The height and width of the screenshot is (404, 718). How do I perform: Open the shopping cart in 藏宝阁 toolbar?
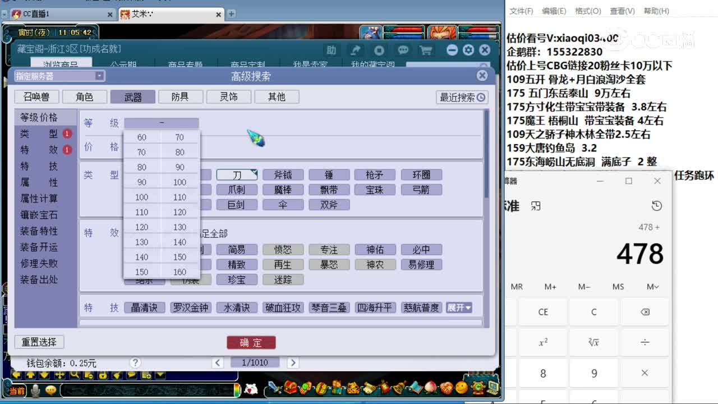pyautogui.click(x=426, y=50)
